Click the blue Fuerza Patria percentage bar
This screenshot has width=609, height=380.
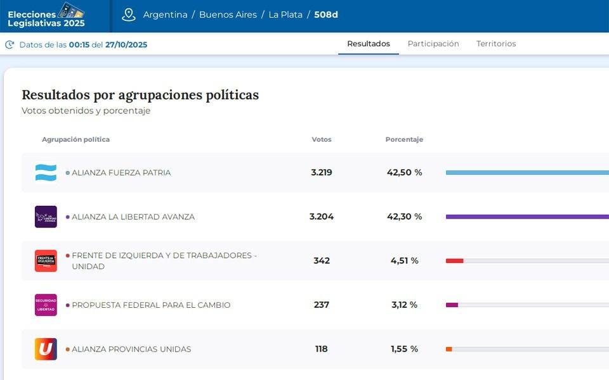(x=527, y=172)
